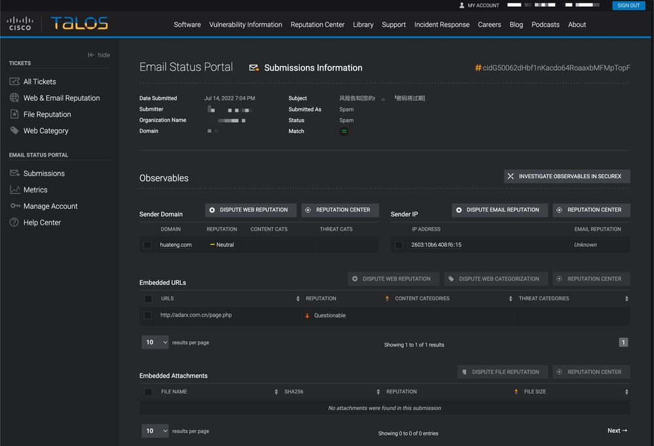
Task: Open the Vulnerability Information menu
Action: 245,25
